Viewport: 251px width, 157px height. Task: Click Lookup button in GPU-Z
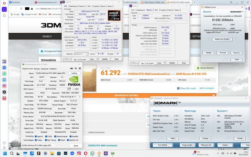pyautogui.click(x=74, y=73)
